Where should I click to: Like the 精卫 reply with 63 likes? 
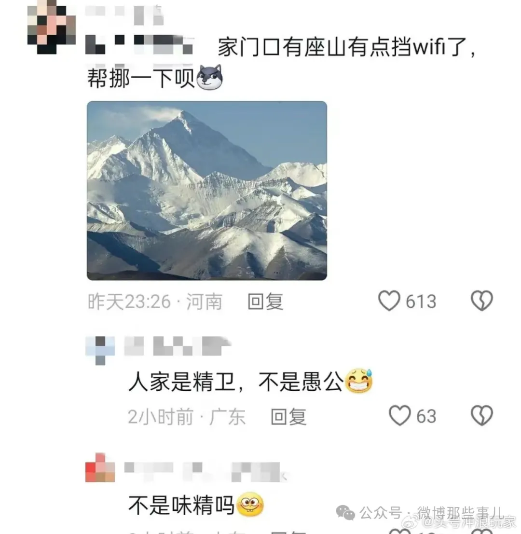pyautogui.click(x=399, y=415)
